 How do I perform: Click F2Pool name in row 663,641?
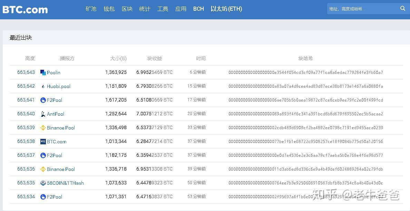(55, 100)
